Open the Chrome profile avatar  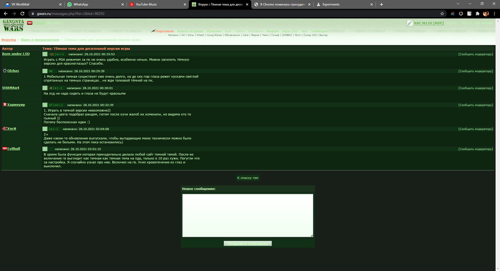[486, 13]
